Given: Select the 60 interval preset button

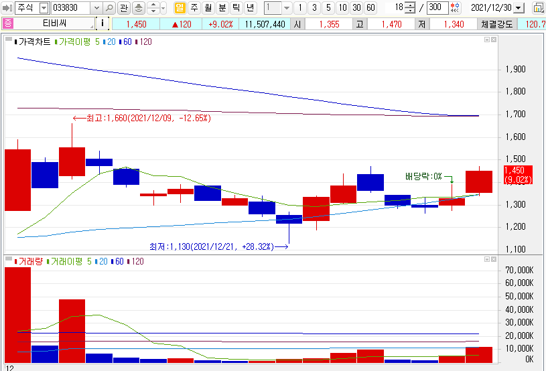Looking at the screenshot, I should click(x=370, y=8).
